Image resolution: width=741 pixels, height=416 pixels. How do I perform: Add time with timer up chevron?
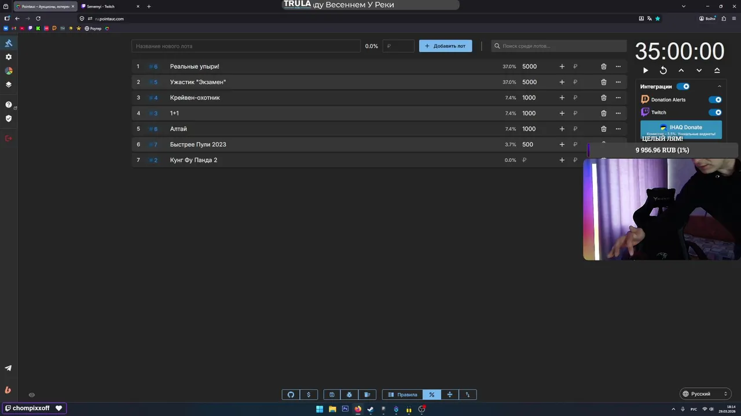click(x=681, y=70)
